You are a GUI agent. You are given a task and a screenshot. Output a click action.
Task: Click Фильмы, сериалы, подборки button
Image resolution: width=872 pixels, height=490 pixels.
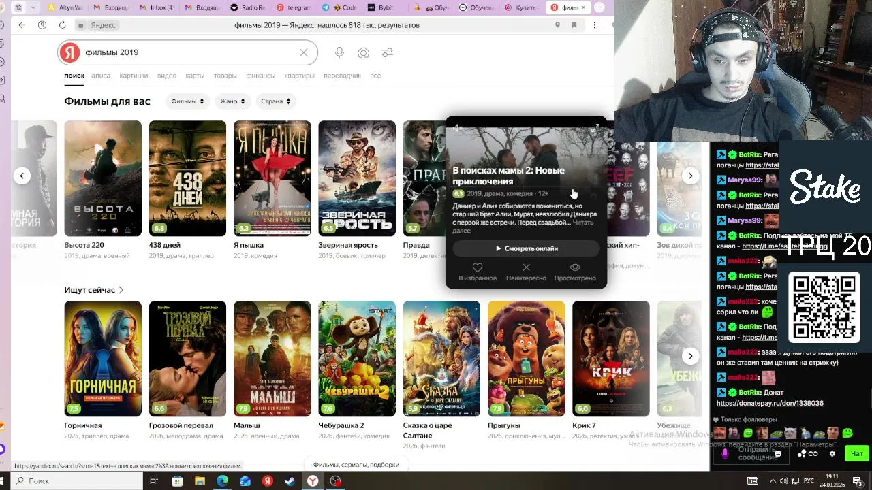pyautogui.click(x=356, y=465)
